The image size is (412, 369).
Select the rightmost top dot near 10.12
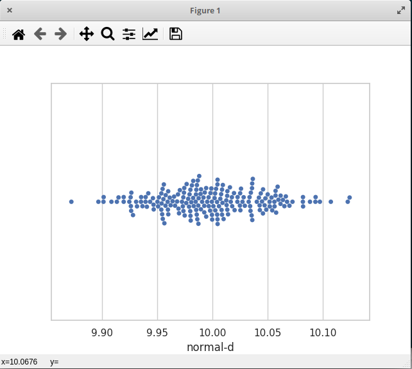click(350, 198)
